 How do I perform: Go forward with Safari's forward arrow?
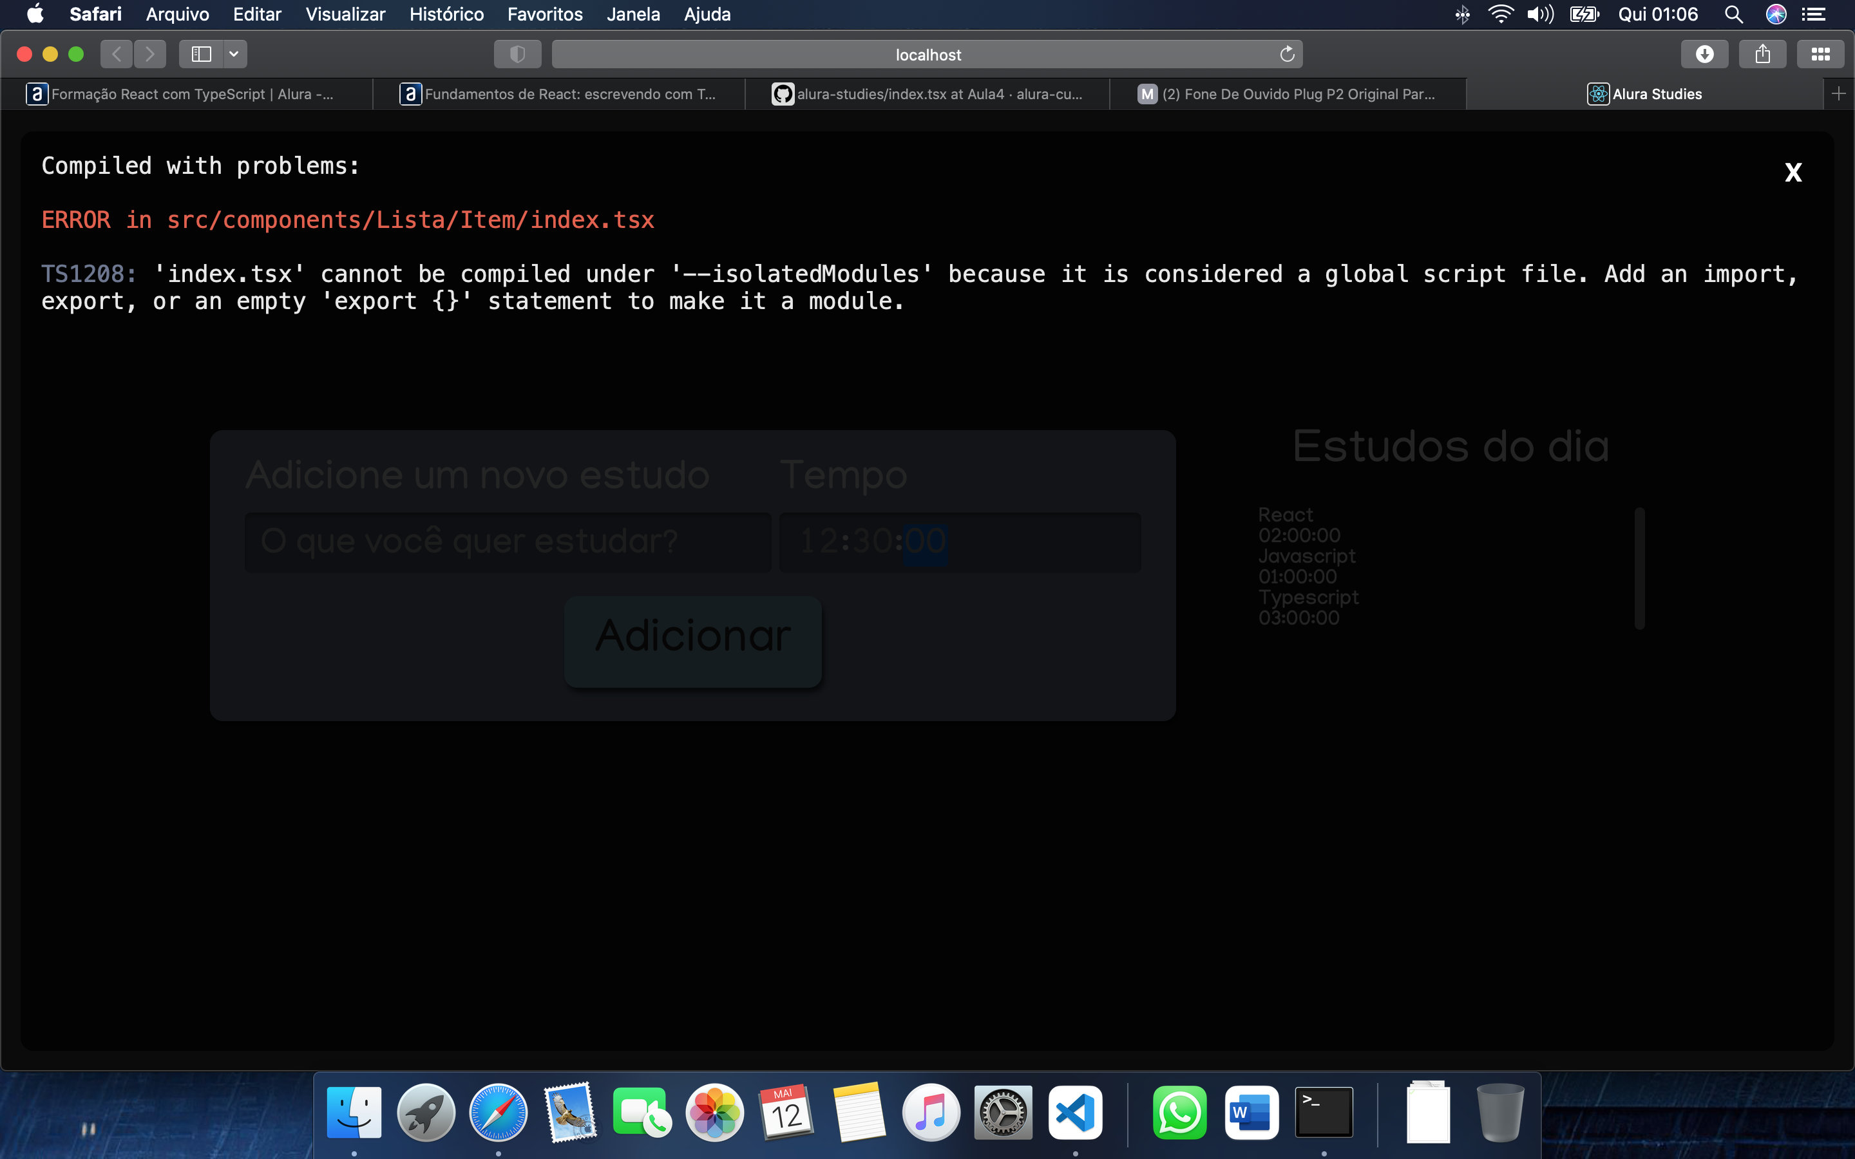click(150, 53)
